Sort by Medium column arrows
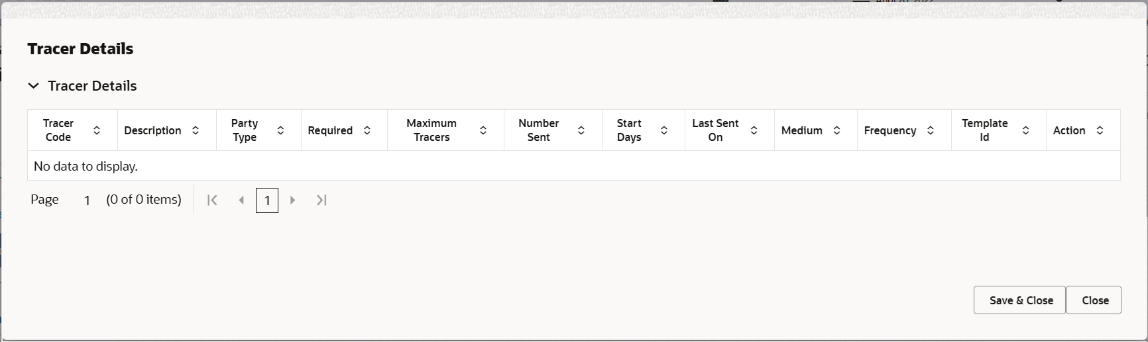Viewport: 1148px width, 342px height. point(837,130)
